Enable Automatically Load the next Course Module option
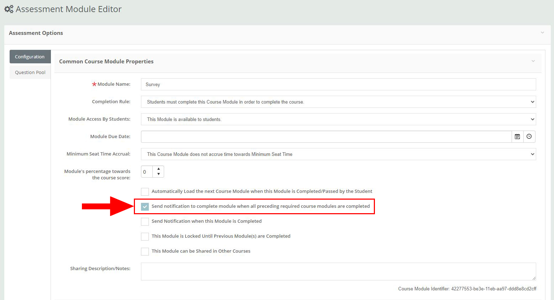The image size is (554, 300). 145,191
